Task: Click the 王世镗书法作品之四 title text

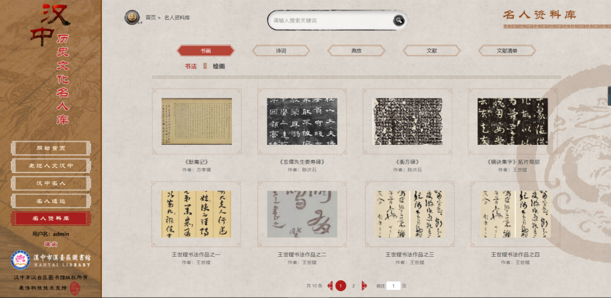Action: [515, 255]
